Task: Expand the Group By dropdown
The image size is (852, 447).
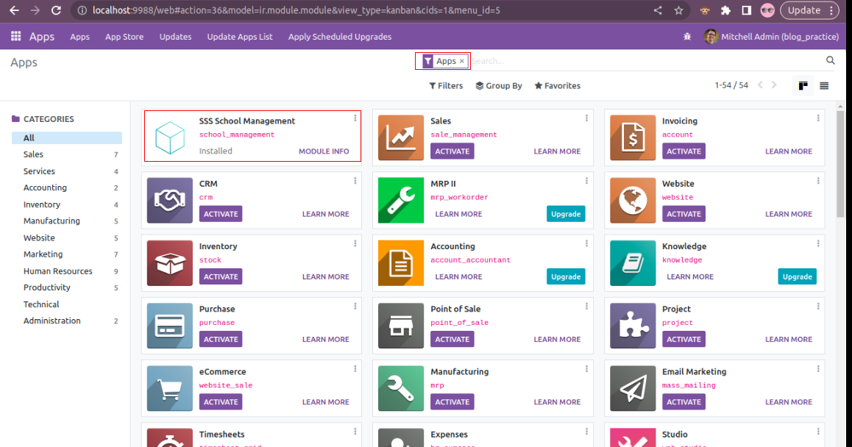Action: (x=498, y=86)
